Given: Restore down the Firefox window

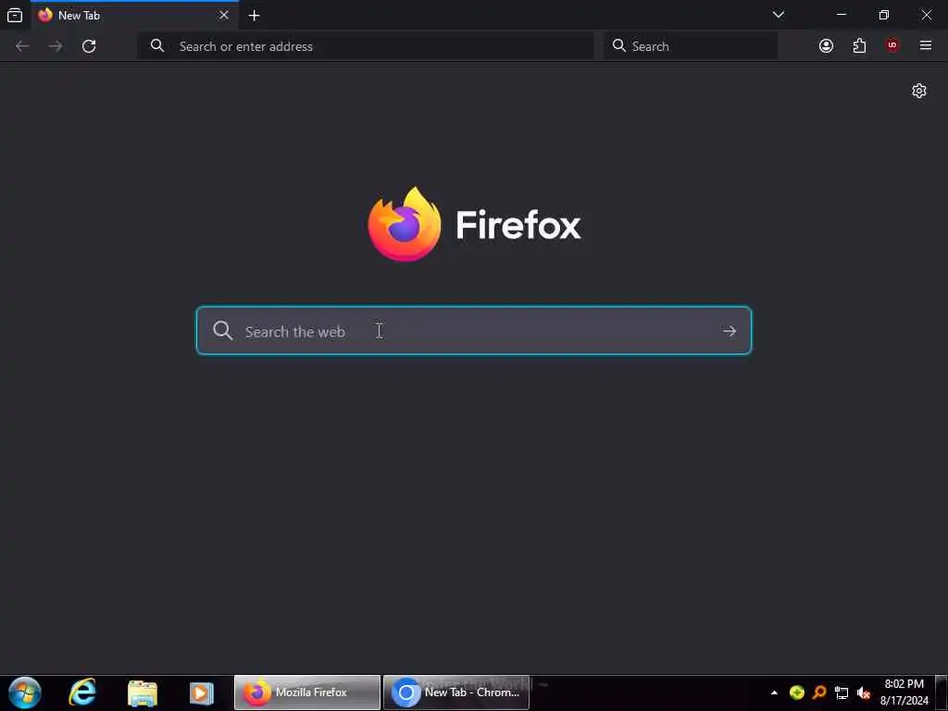Looking at the screenshot, I should 884,15.
